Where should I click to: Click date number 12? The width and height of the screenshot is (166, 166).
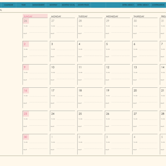[108, 67]
